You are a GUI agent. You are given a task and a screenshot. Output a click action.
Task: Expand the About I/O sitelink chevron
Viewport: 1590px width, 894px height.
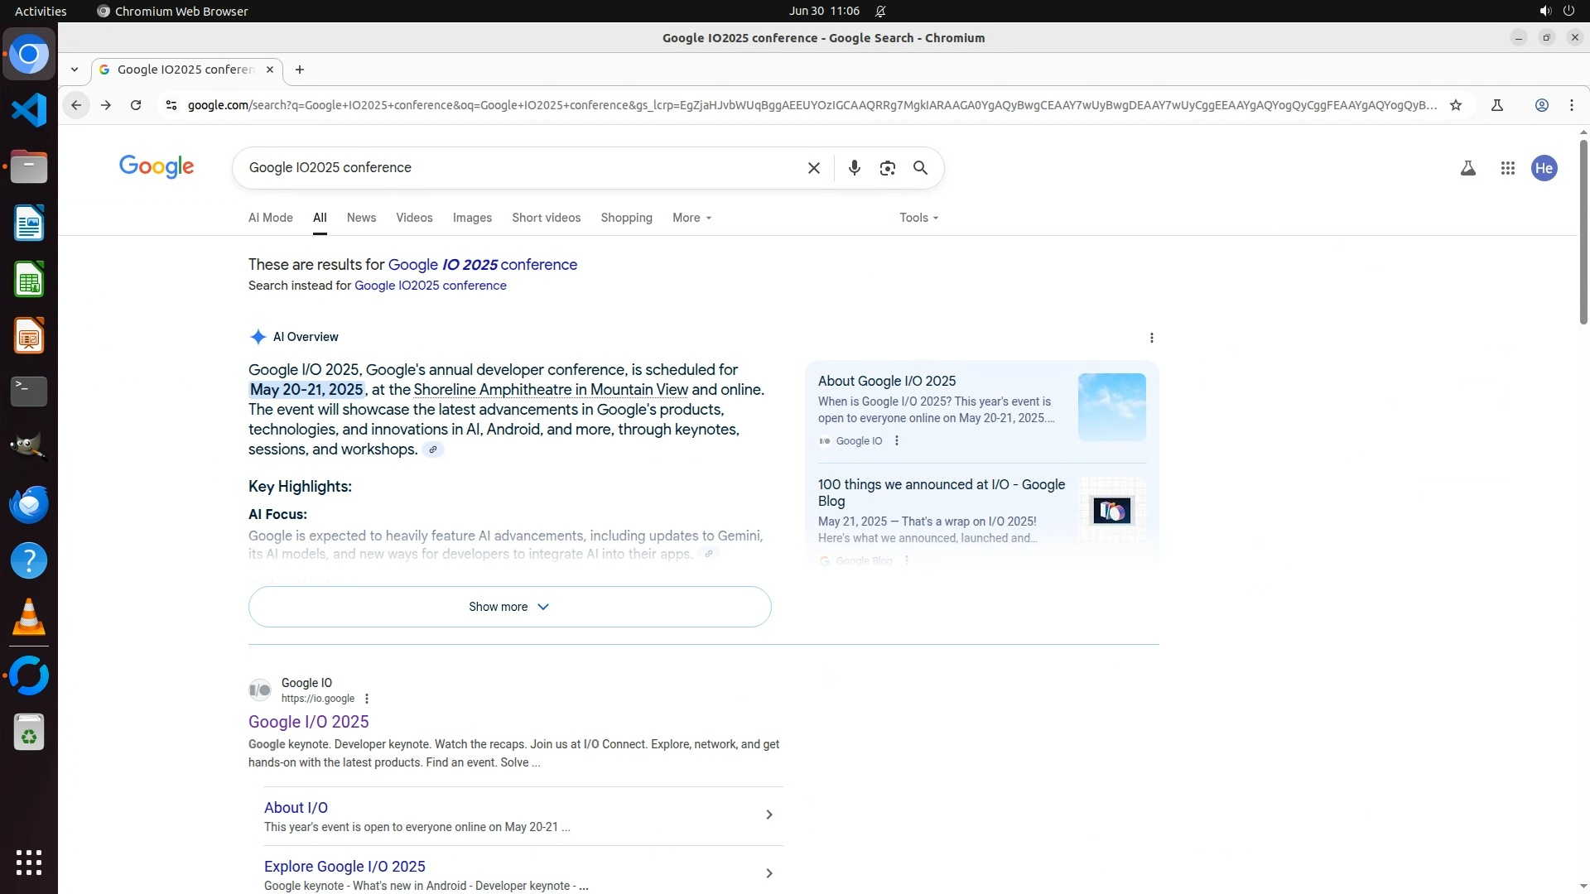(x=768, y=815)
